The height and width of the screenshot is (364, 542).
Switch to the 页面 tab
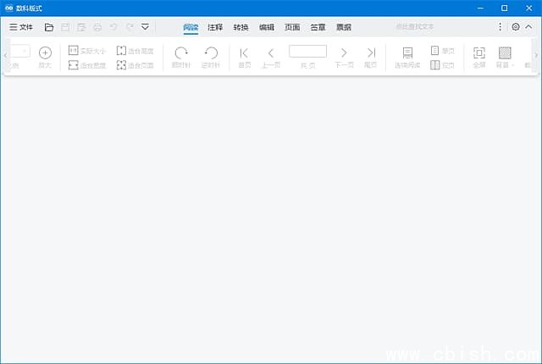292,27
